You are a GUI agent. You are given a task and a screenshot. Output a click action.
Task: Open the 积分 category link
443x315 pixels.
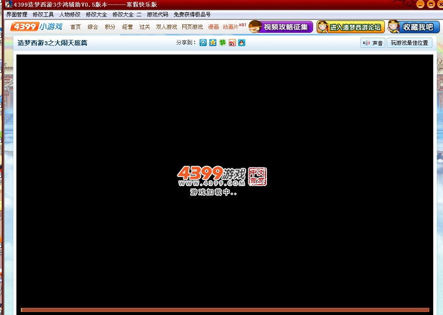click(x=110, y=27)
